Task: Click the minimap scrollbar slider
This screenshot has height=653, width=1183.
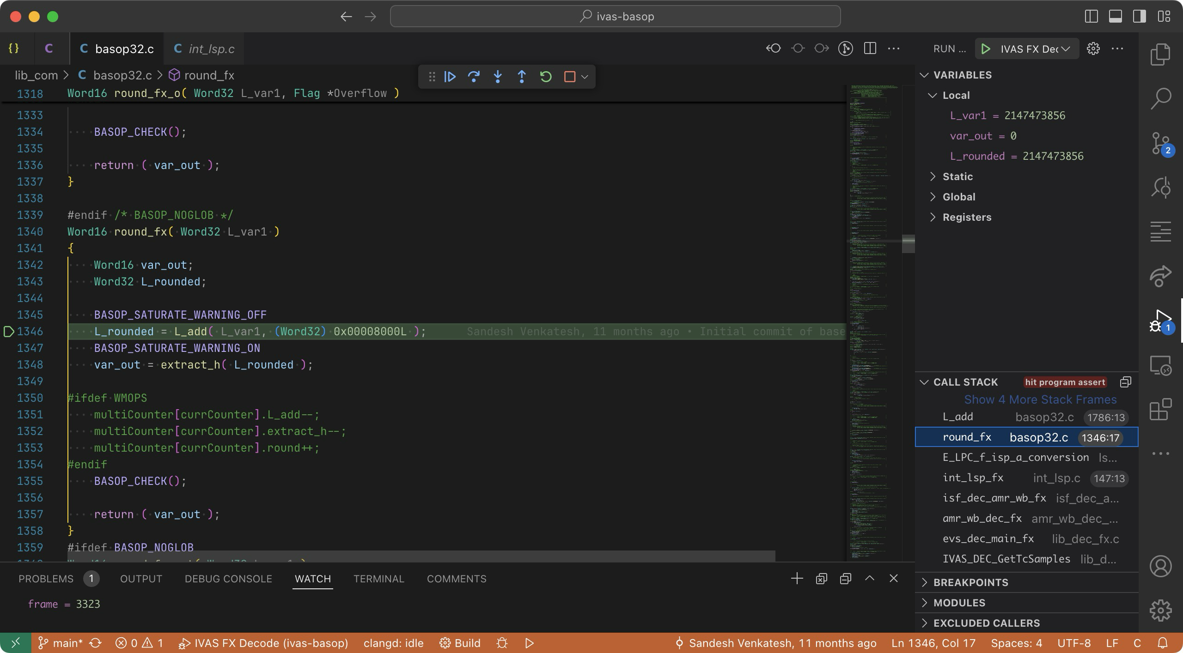Action: coord(908,244)
